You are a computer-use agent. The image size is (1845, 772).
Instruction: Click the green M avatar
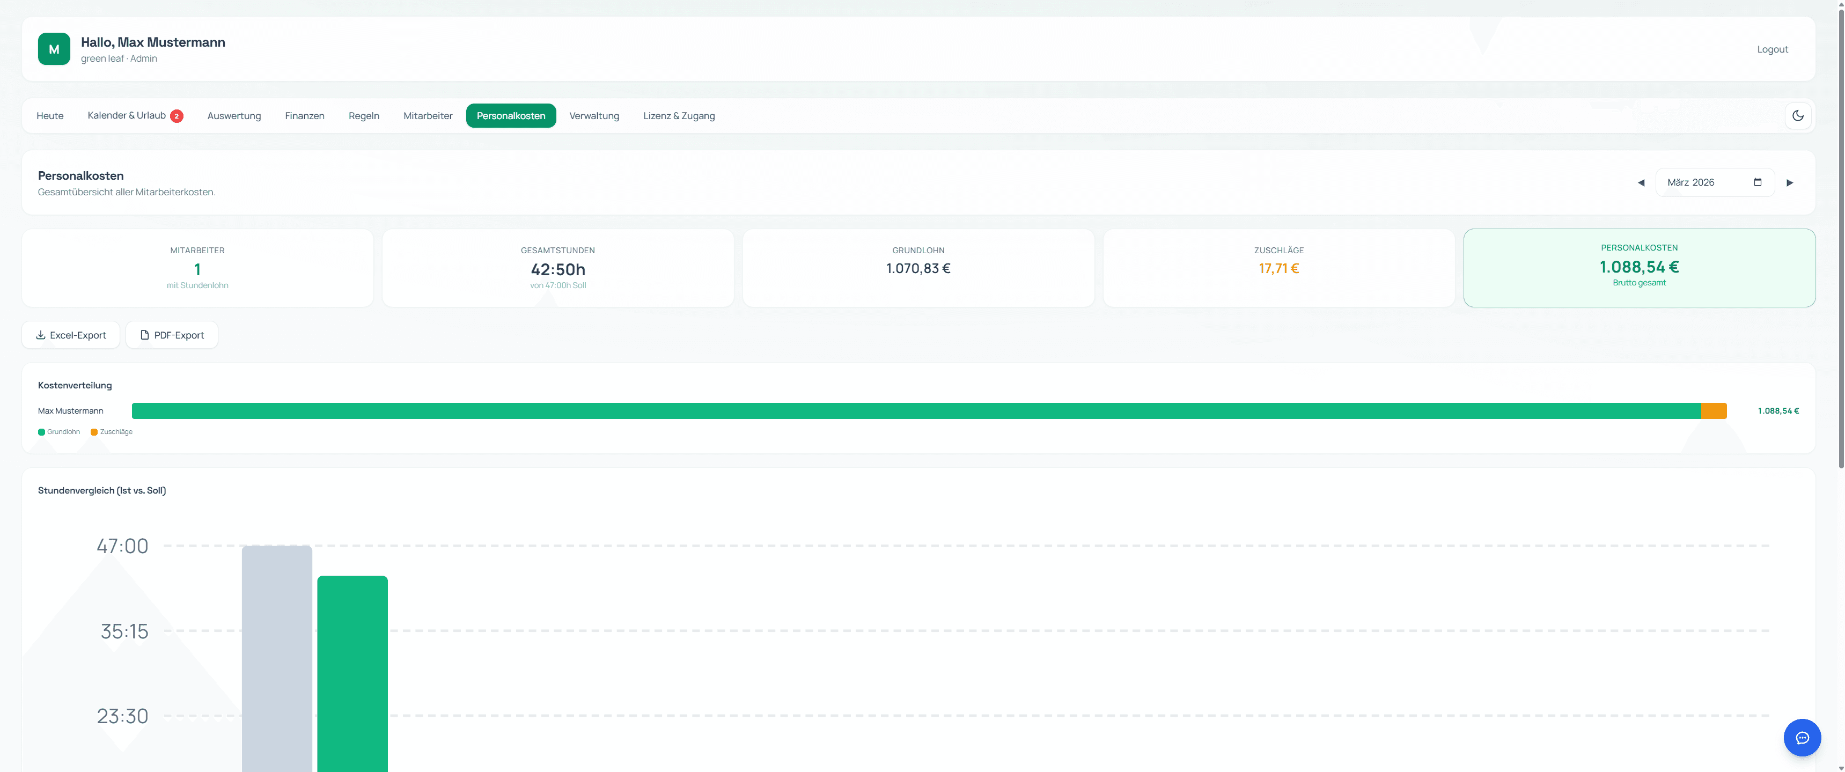[54, 49]
